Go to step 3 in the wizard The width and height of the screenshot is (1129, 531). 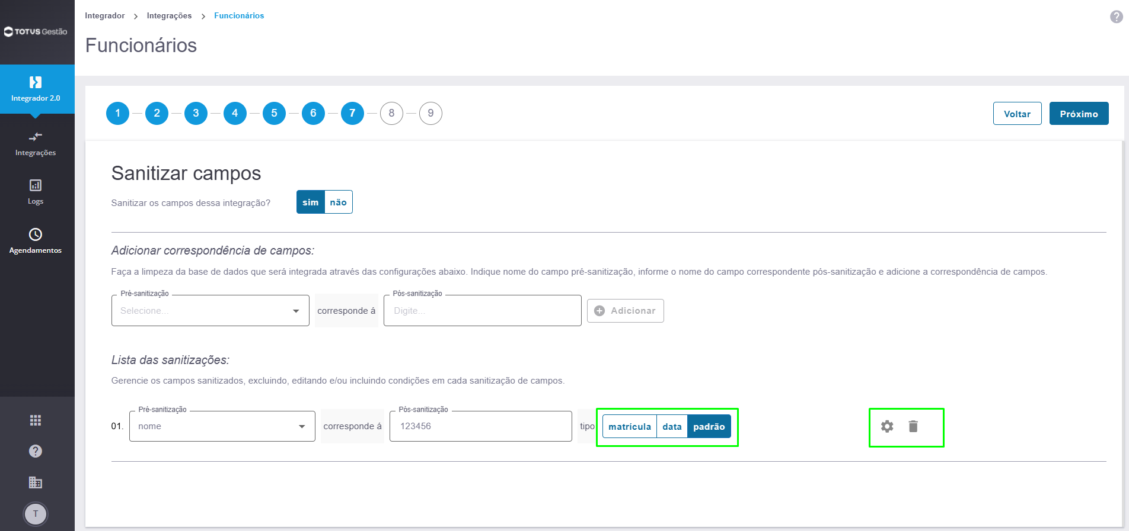pyautogui.click(x=196, y=113)
